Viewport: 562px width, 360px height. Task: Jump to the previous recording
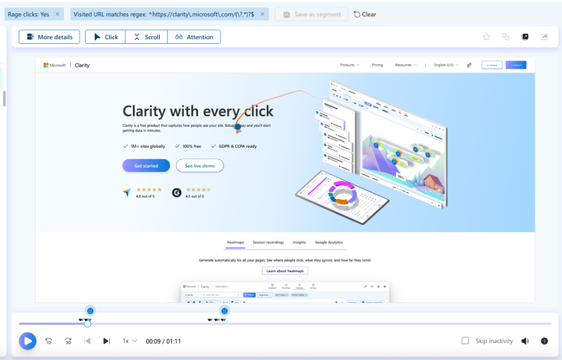[87, 341]
